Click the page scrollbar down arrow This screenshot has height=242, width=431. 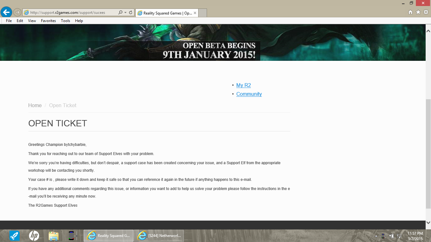(x=428, y=222)
